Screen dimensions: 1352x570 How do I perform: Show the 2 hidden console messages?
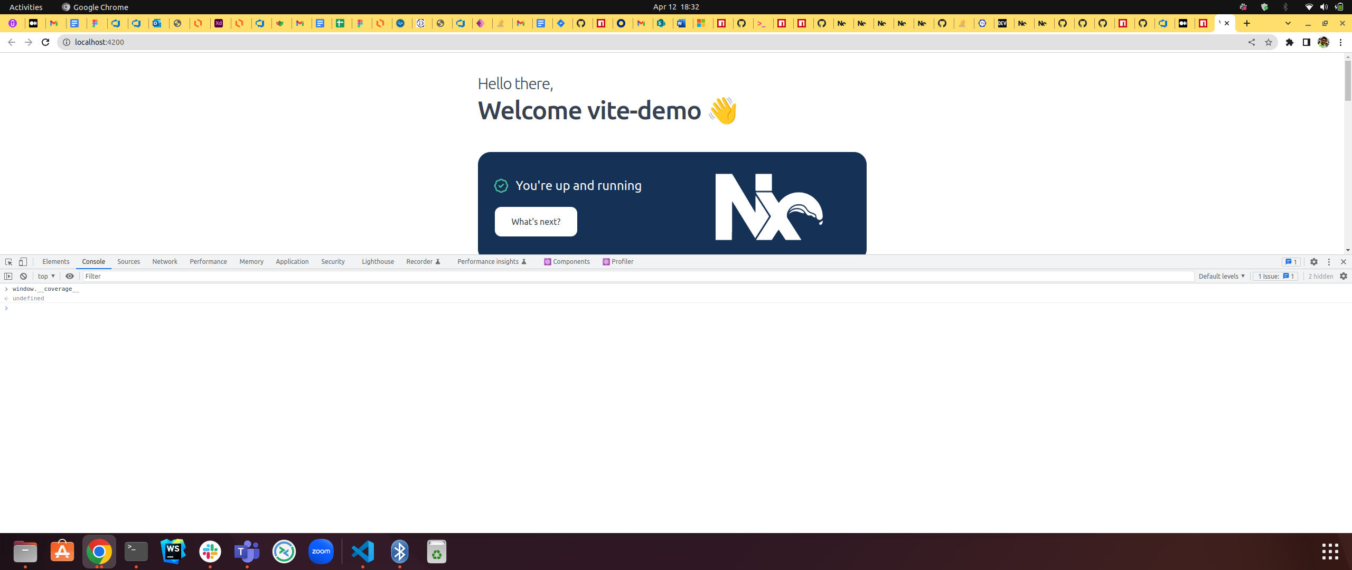coord(1319,276)
